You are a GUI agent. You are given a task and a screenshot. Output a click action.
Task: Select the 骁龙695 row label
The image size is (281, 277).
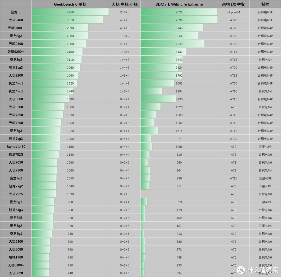(16, 218)
